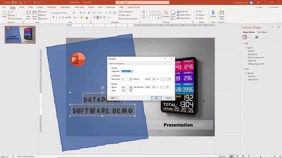The width and height of the screenshot is (282, 158).
Task: Click the font color red A swatch
Action: tap(87, 18)
